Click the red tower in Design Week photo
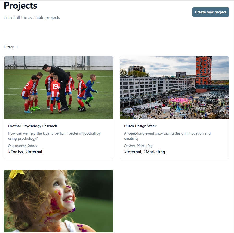Screen dimensions: 234x233 point(204,71)
